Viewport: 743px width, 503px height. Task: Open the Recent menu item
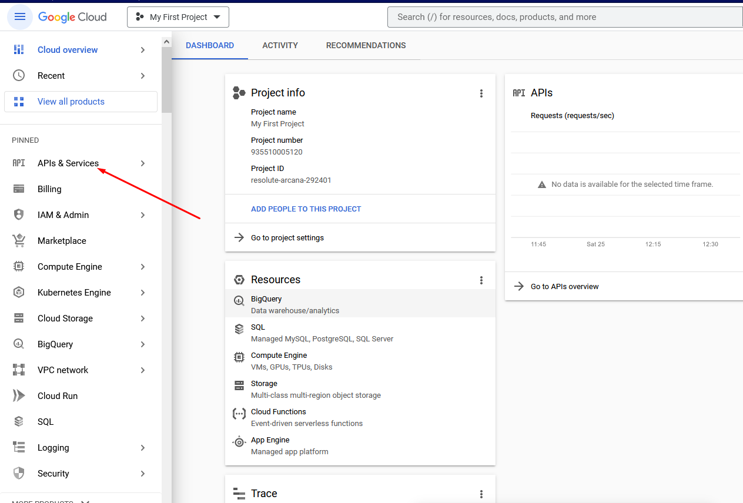[x=81, y=76]
